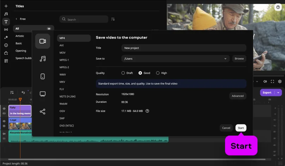
Task: Switch to the audio export music tab
Action: (43, 59)
